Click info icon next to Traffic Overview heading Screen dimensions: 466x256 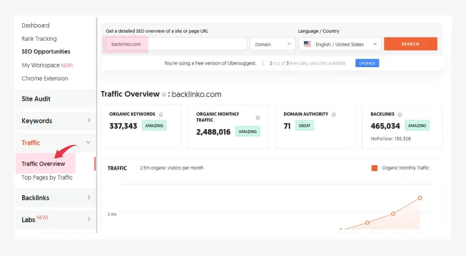164,95
